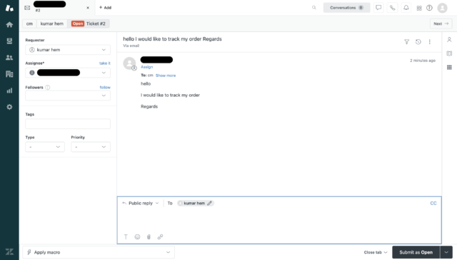Click the conversation filter funnel icon
The width and height of the screenshot is (457, 260).
406,42
